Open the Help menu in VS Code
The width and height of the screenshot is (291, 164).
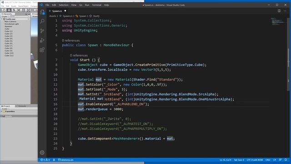pyautogui.click(x=106, y=5)
